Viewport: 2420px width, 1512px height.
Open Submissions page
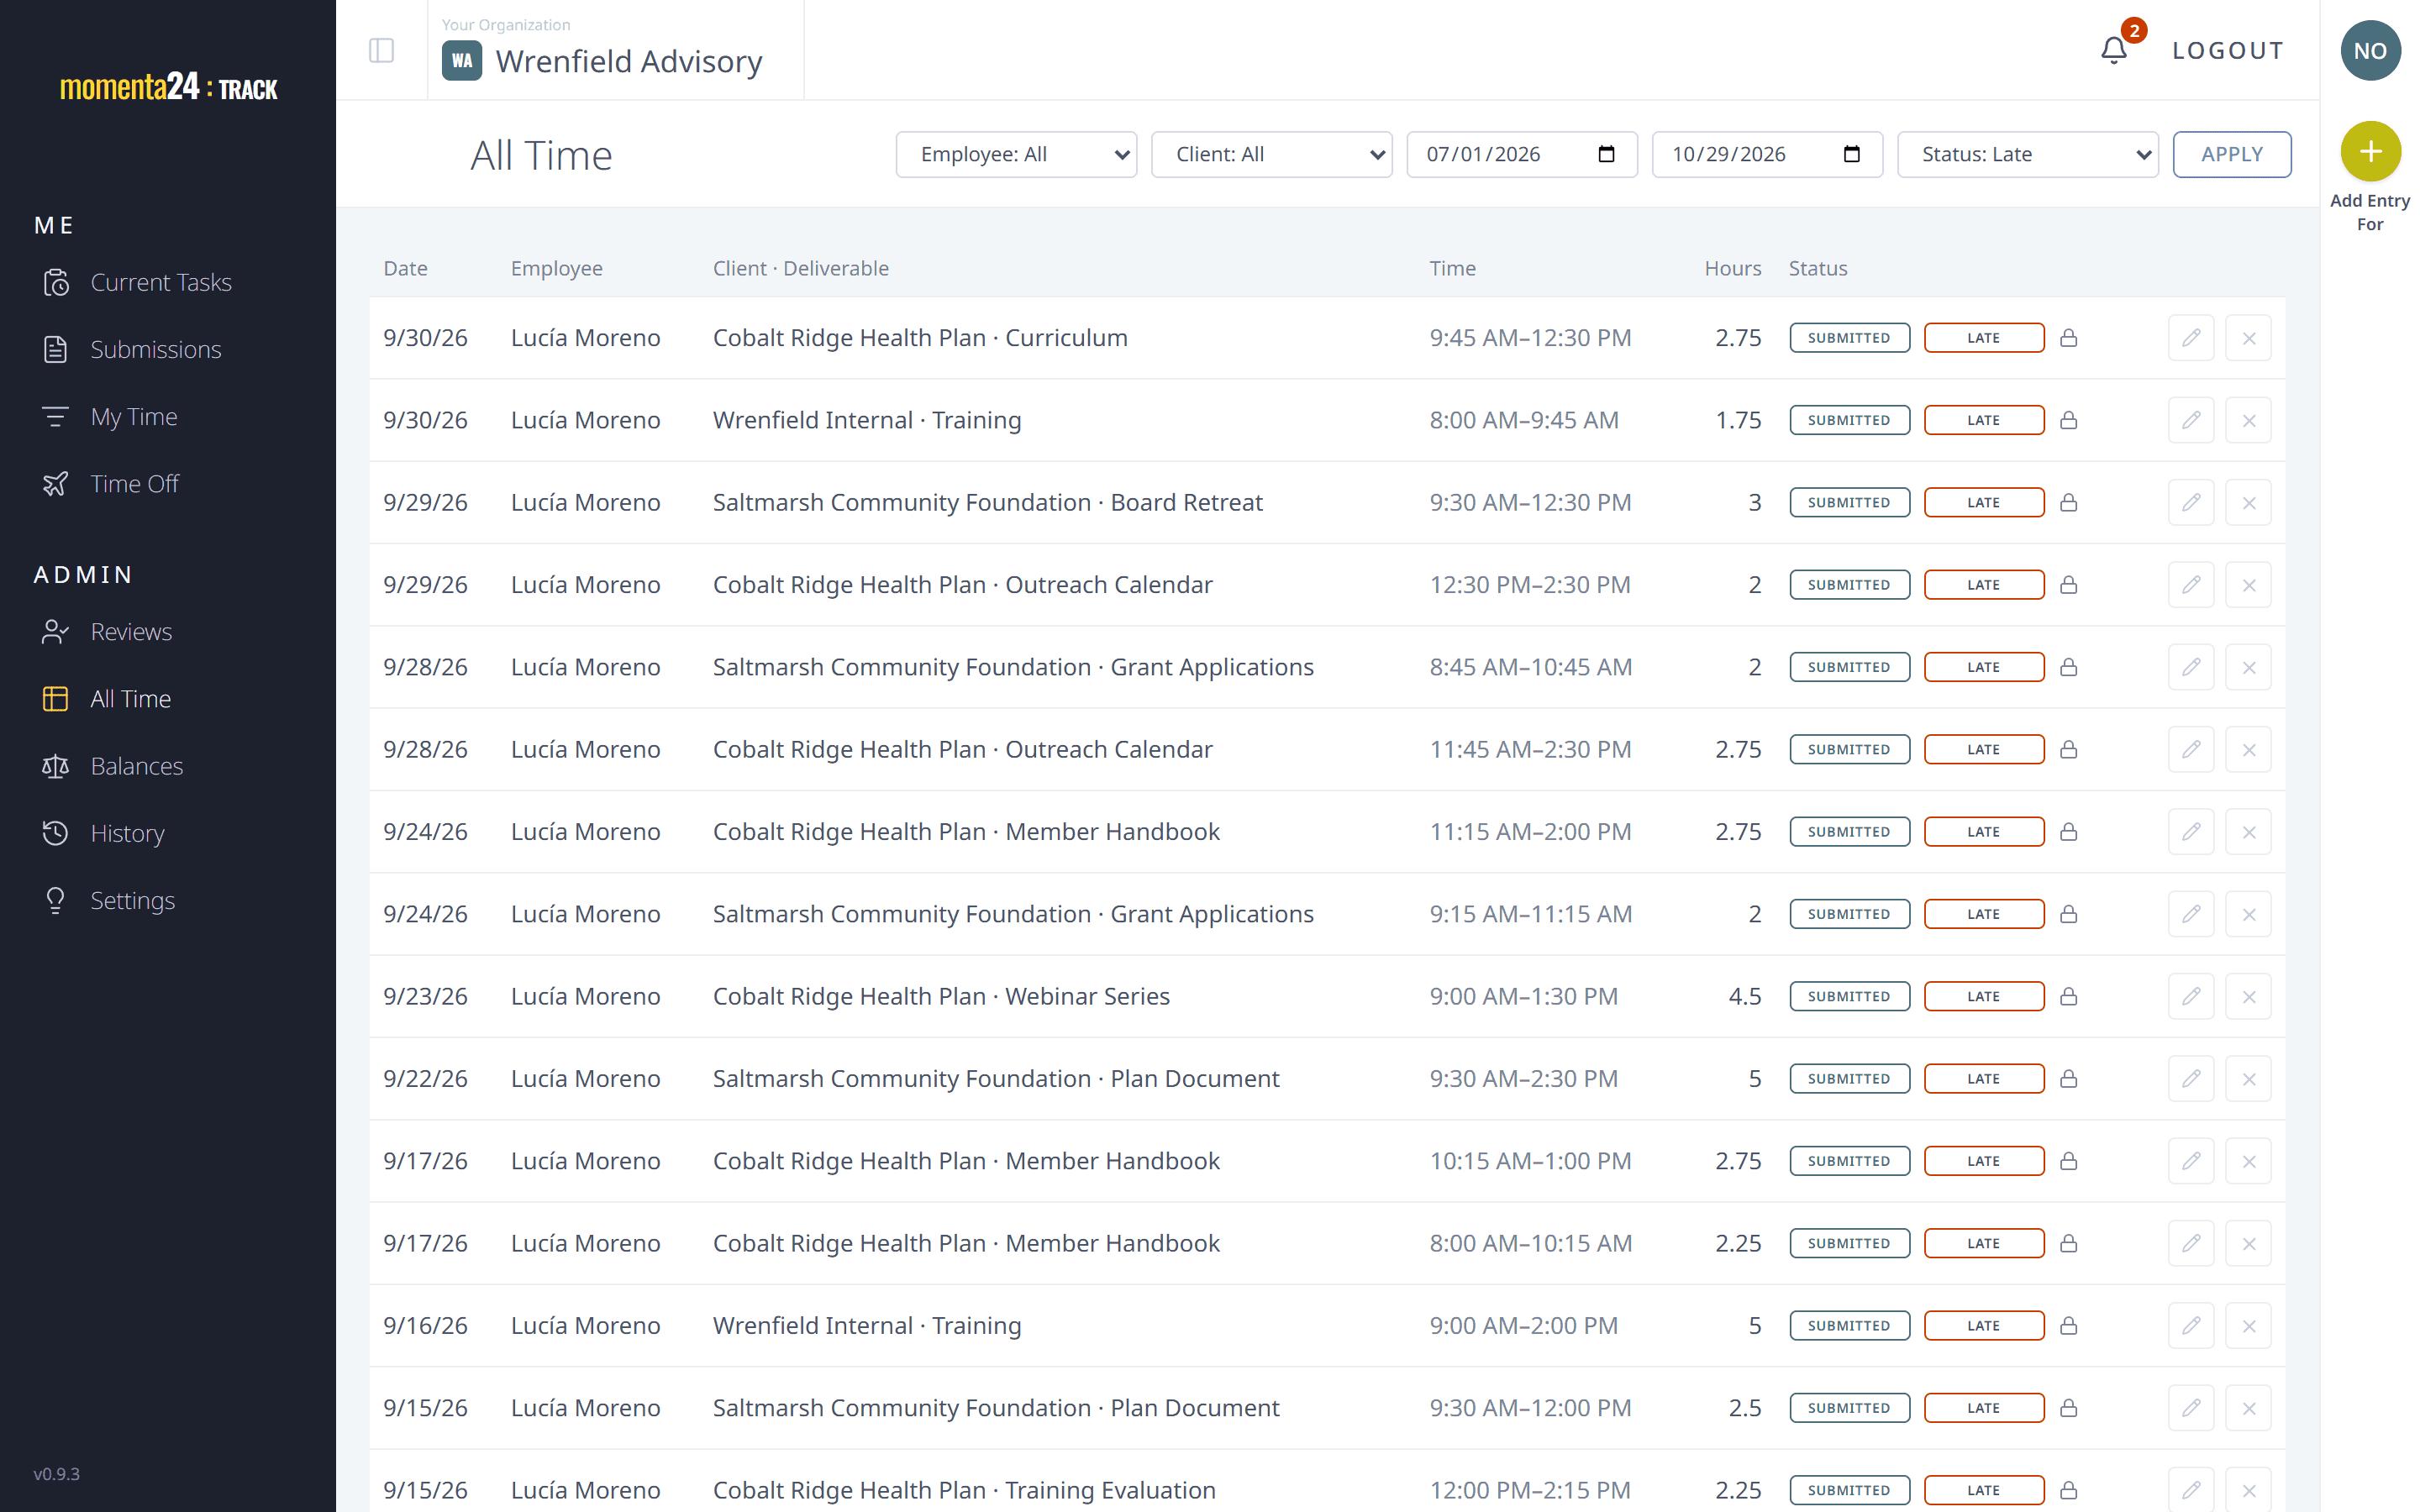click(156, 349)
